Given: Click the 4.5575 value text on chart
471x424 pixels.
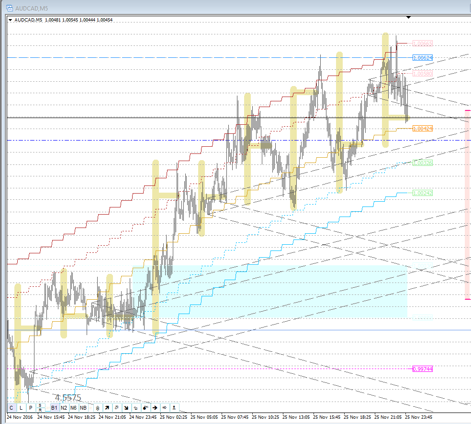Looking at the screenshot, I should click(x=68, y=397).
